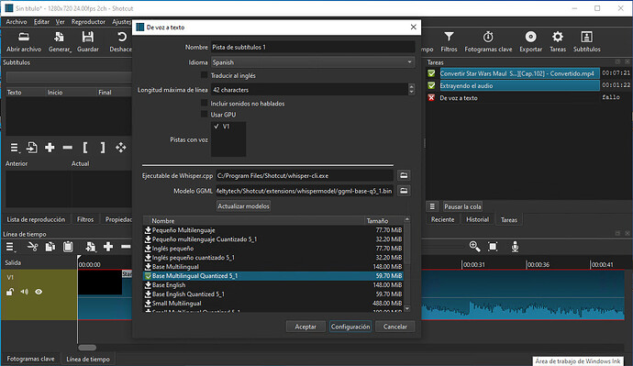Viewport: 633px width, 366px height.
Task: Enable Incluir sonidos no hablados checkbox
Action: (205, 104)
